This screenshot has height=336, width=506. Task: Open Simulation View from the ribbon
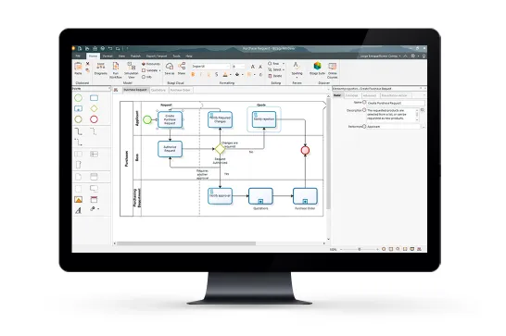tap(132, 70)
